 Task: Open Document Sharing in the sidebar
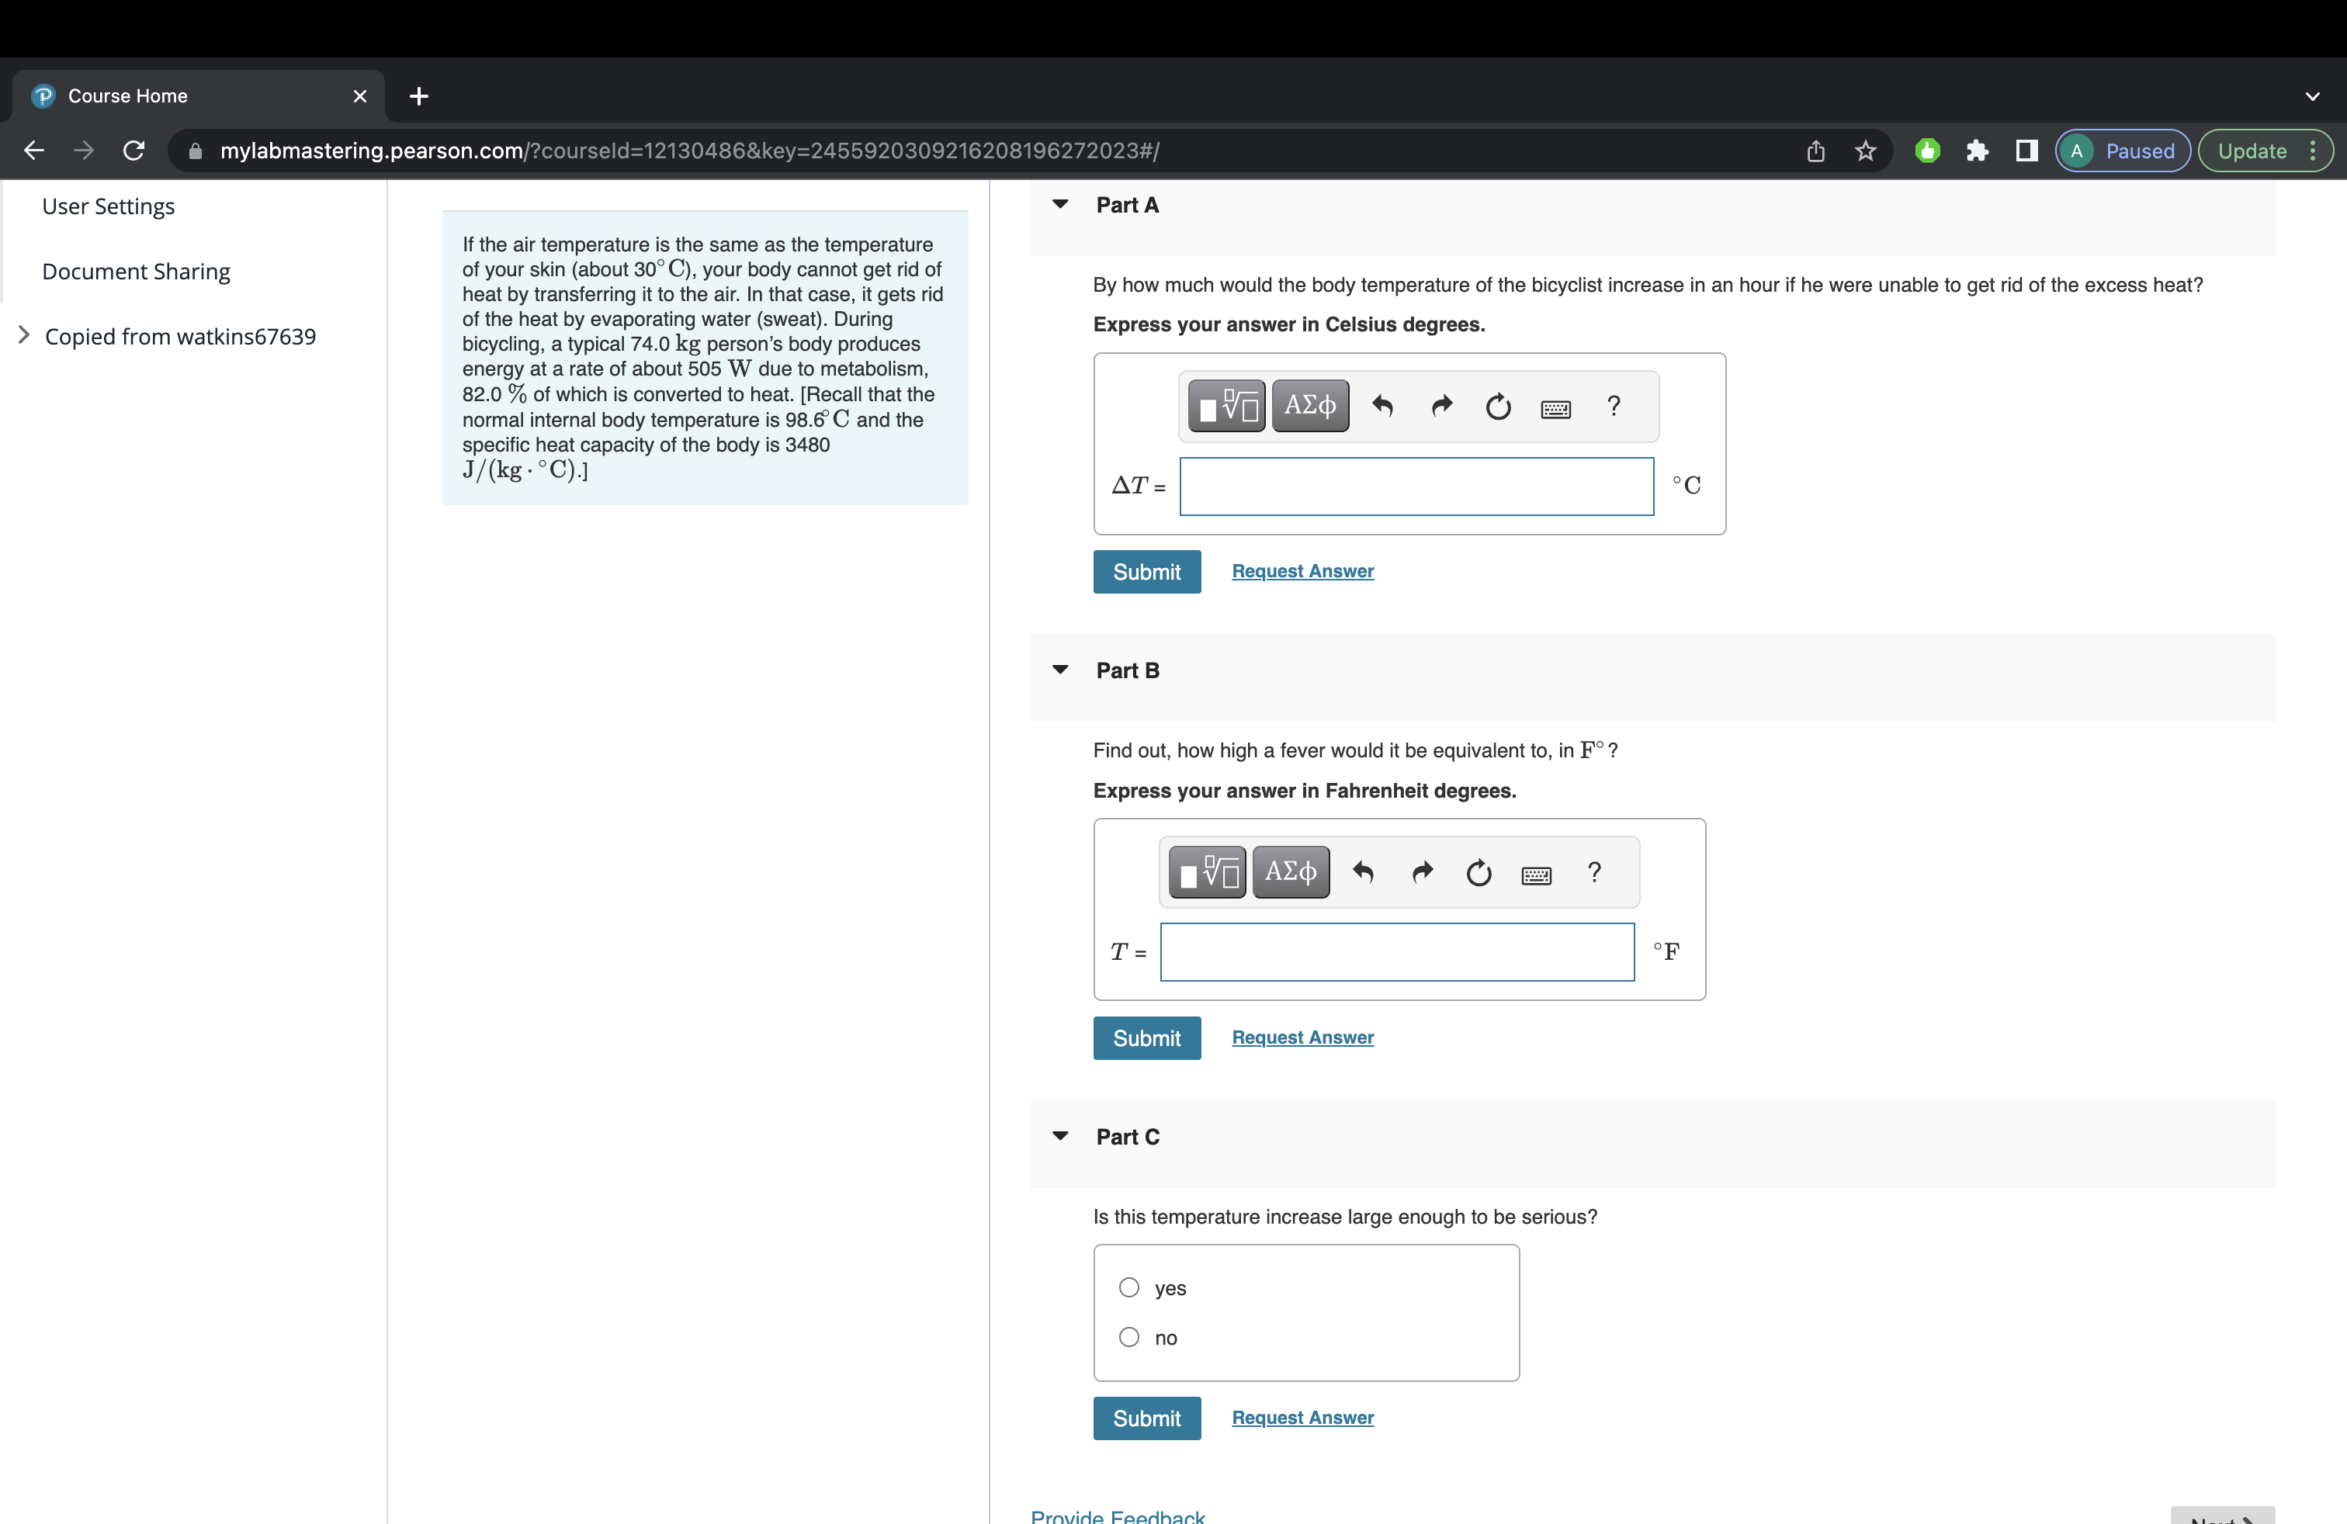click(135, 271)
